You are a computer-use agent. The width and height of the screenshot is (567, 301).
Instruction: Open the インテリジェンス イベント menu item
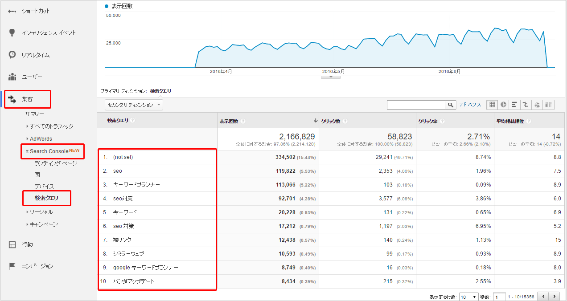49,33
